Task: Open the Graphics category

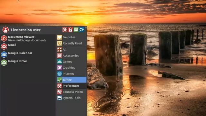Action: pos(71,68)
